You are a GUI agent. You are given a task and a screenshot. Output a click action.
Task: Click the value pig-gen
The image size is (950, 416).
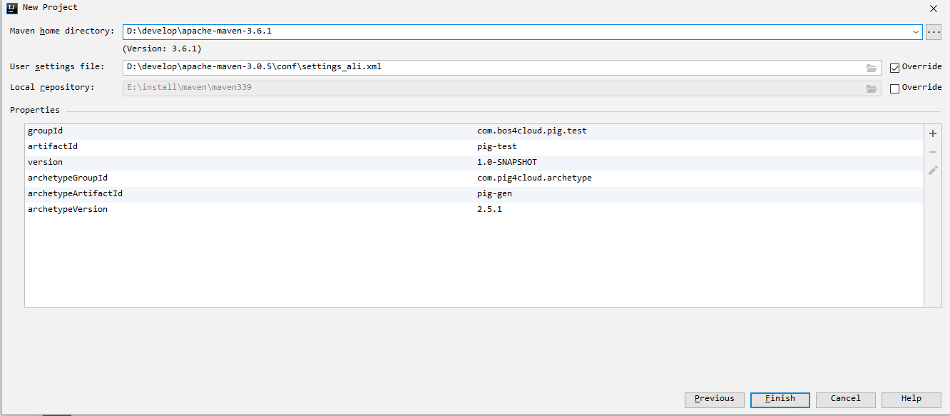(494, 194)
